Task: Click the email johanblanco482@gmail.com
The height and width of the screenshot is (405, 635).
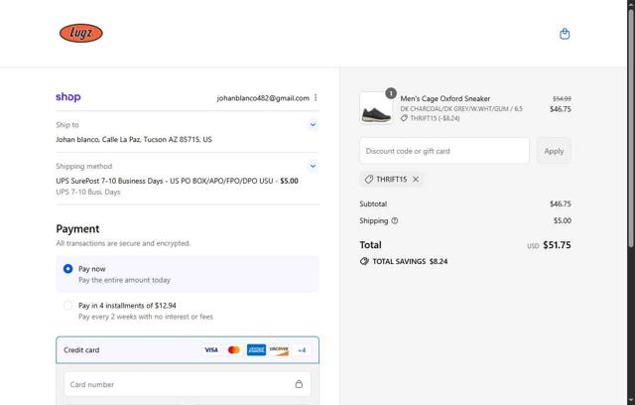Action: point(263,98)
